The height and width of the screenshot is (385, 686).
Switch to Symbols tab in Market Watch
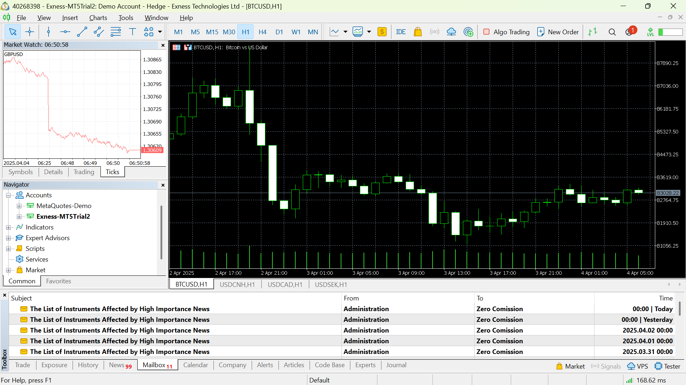pyautogui.click(x=21, y=172)
